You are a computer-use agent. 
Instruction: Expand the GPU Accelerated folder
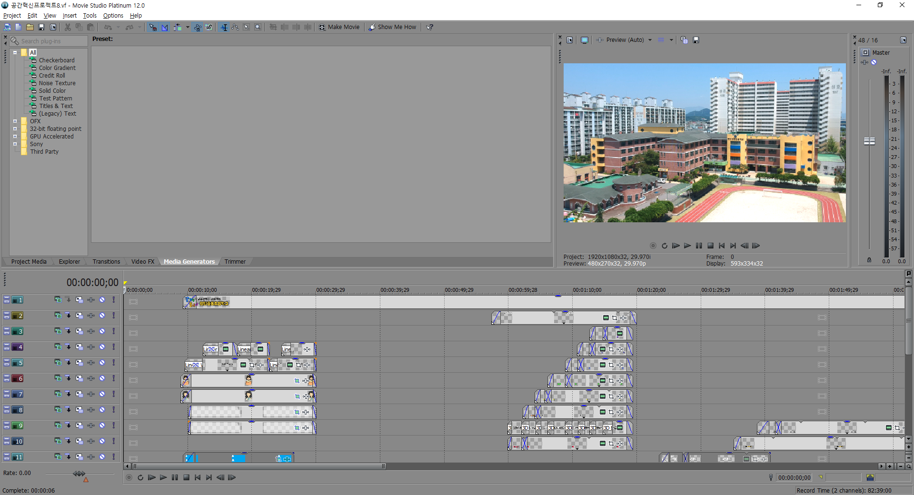[15, 137]
